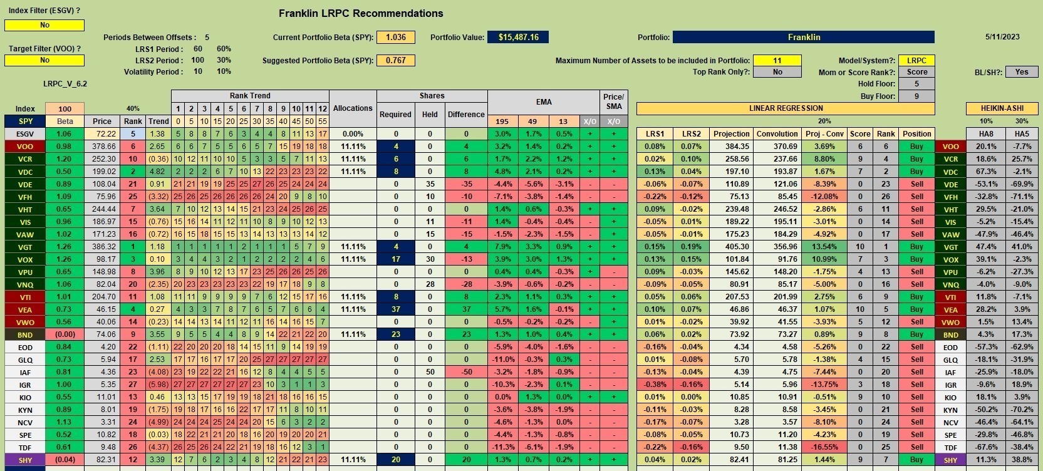1043x471 pixels.
Task: Click the Buy Floor value cell
Action: [916, 96]
